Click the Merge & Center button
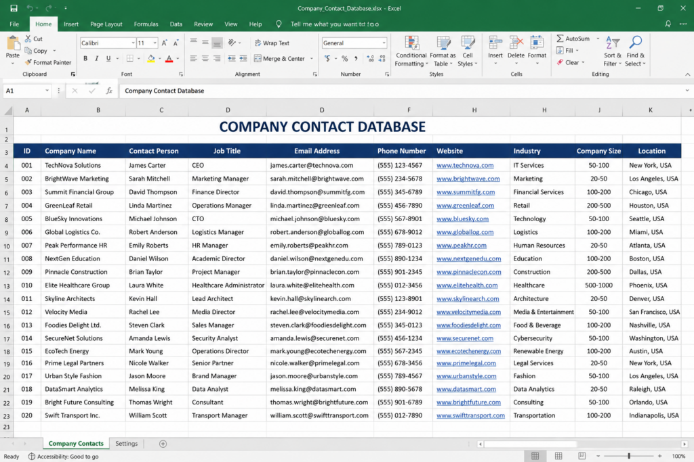This screenshot has width=694, height=462. pyautogui.click(x=279, y=58)
